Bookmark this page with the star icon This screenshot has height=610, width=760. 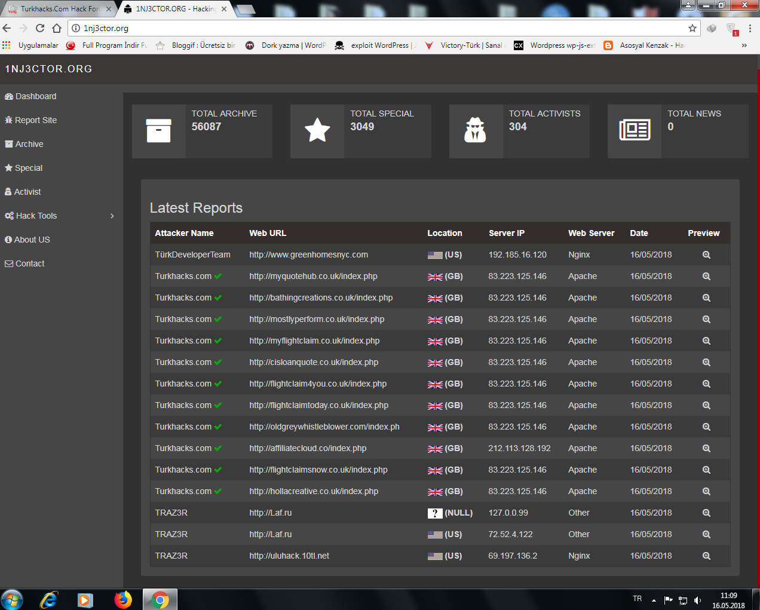692,28
